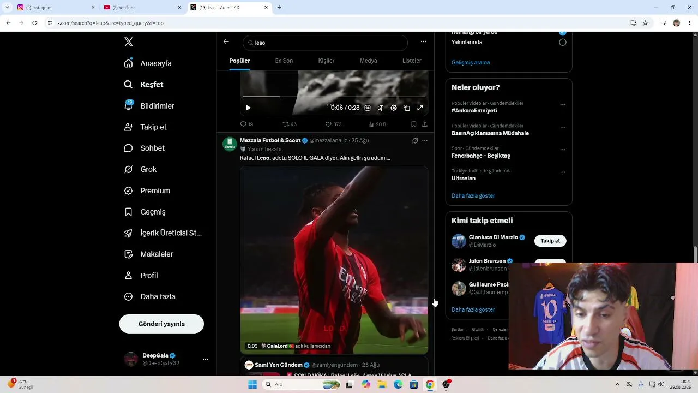698x393 pixels.
Task: Click the Chrome address bar URL
Action: (111, 23)
